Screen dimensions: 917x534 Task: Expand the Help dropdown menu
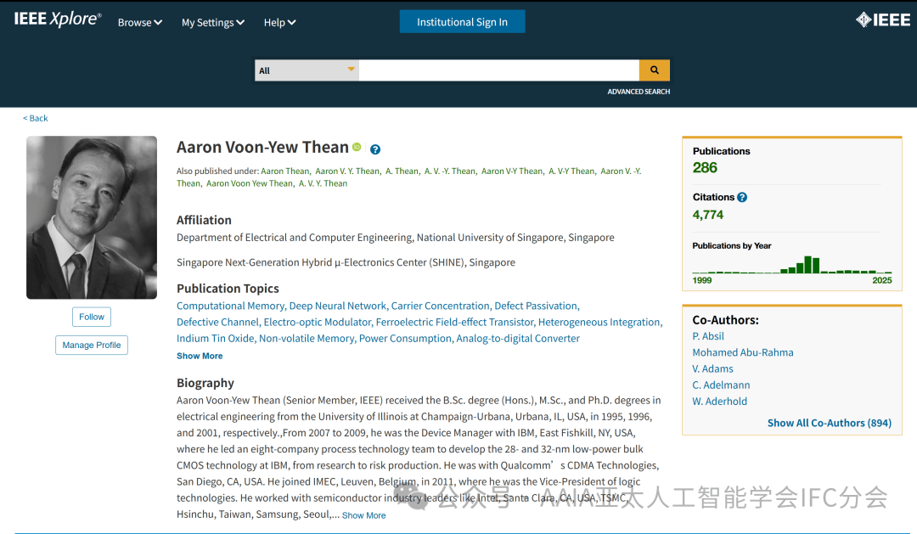(x=279, y=23)
